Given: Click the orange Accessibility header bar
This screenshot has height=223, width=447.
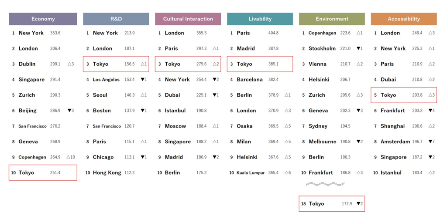Looking at the screenshot, I should tap(403, 19).
